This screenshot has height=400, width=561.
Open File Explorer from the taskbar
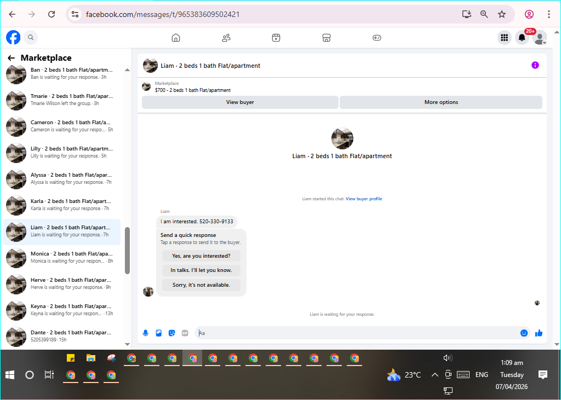pos(91,358)
